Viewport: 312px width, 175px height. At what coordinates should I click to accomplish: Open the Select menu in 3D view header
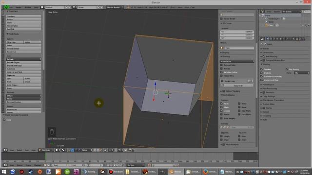(x=19, y=150)
